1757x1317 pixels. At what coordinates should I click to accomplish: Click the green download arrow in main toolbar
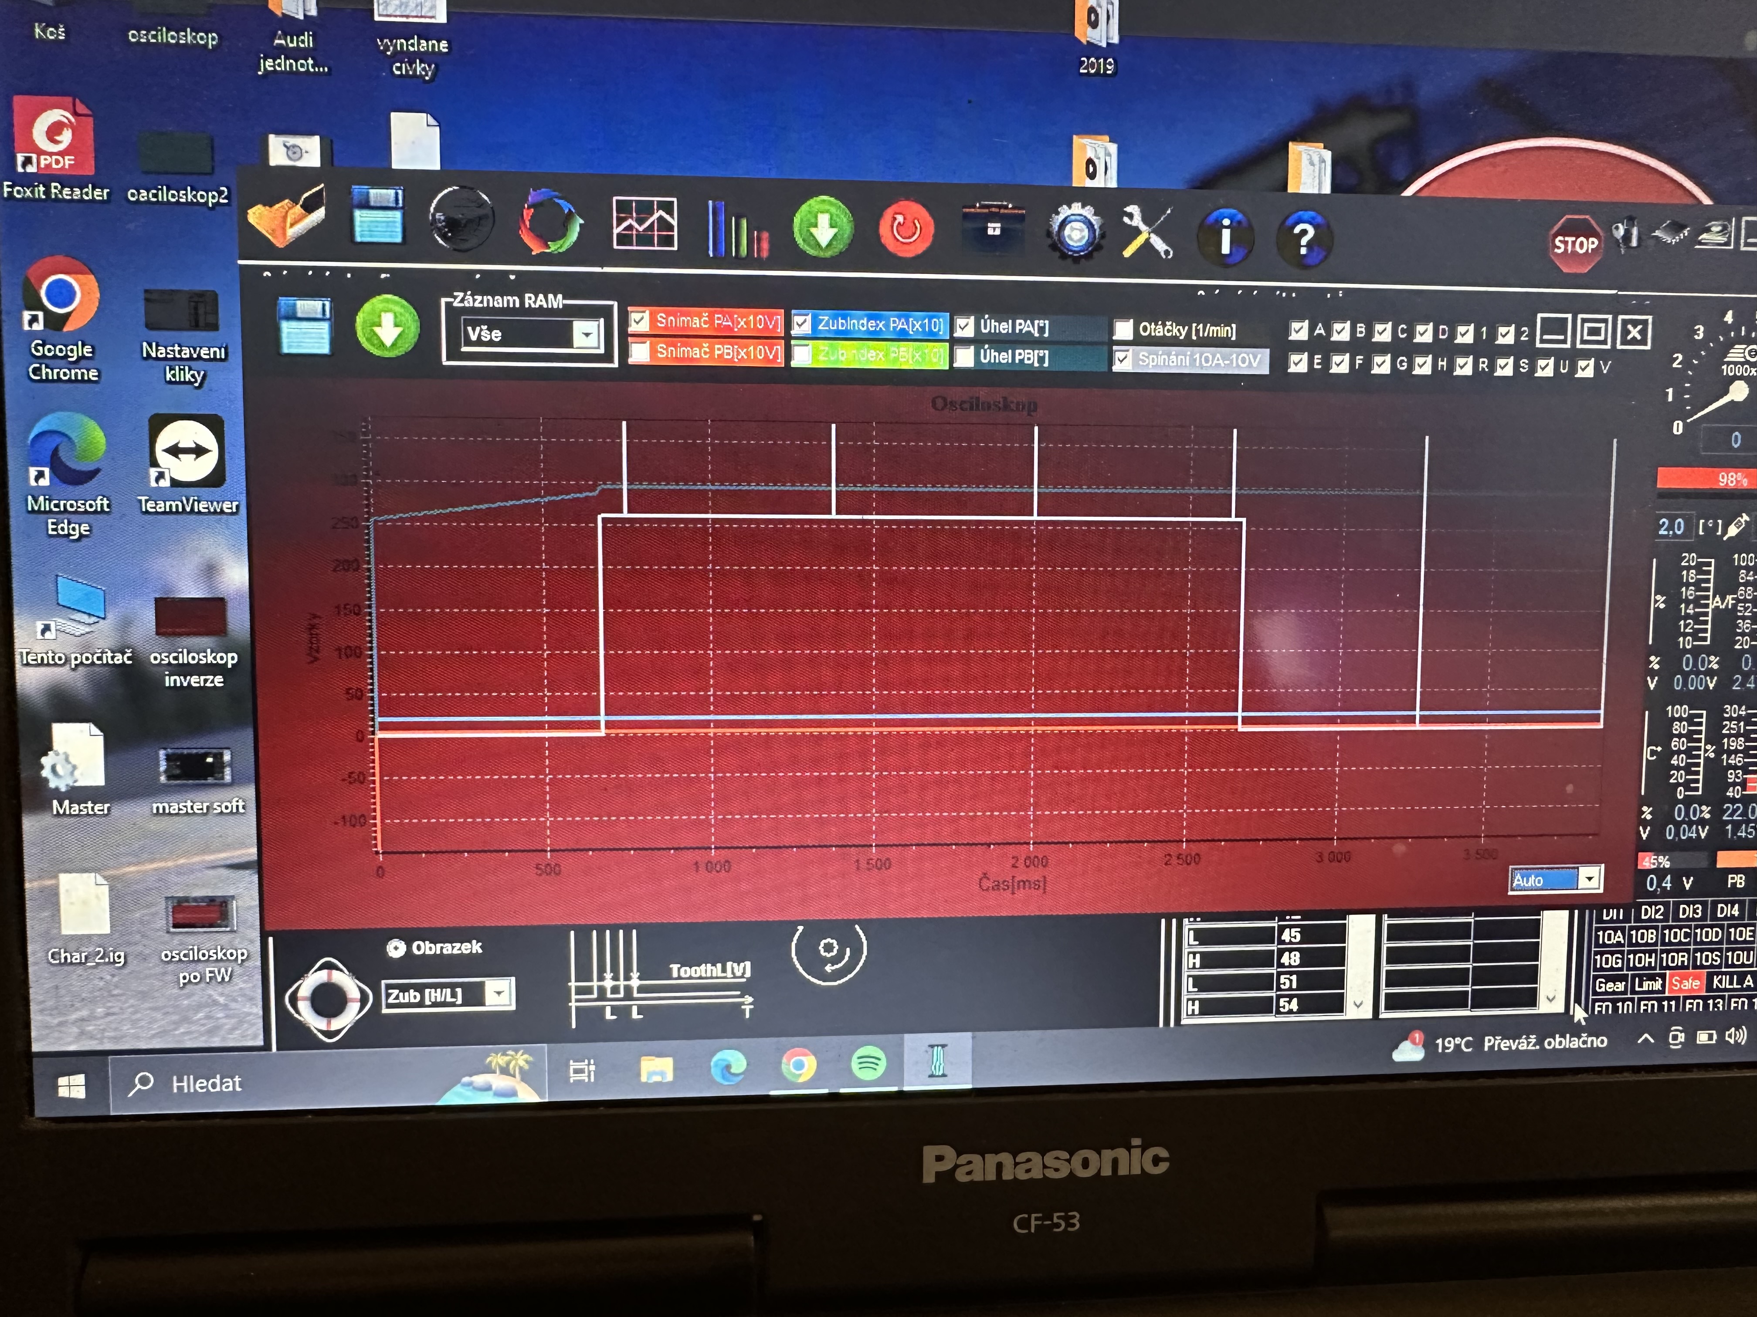click(823, 227)
